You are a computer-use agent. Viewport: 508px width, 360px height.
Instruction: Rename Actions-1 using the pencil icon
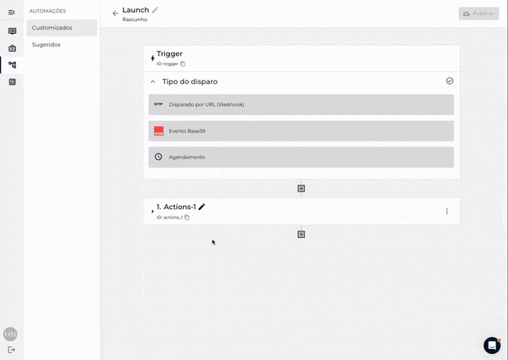202,207
